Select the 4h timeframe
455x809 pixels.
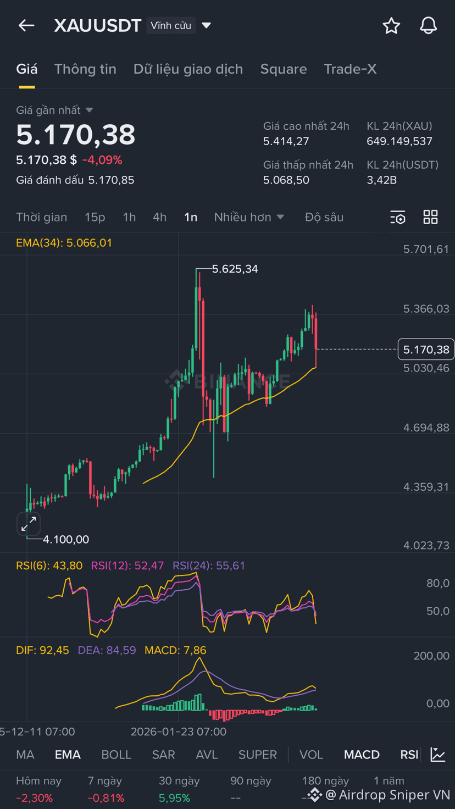coord(159,217)
